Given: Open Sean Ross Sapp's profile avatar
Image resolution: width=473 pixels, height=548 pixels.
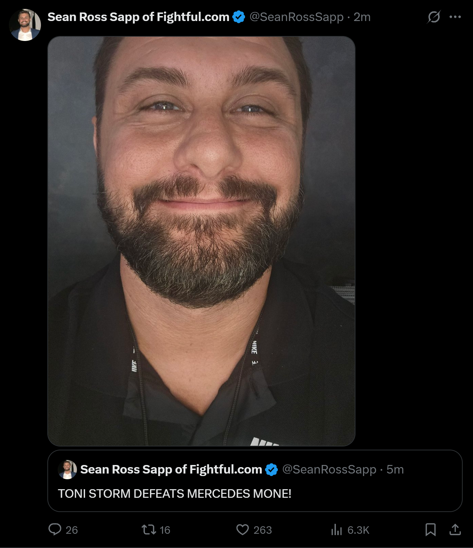Looking at the screenshot, I should point(25,25).
